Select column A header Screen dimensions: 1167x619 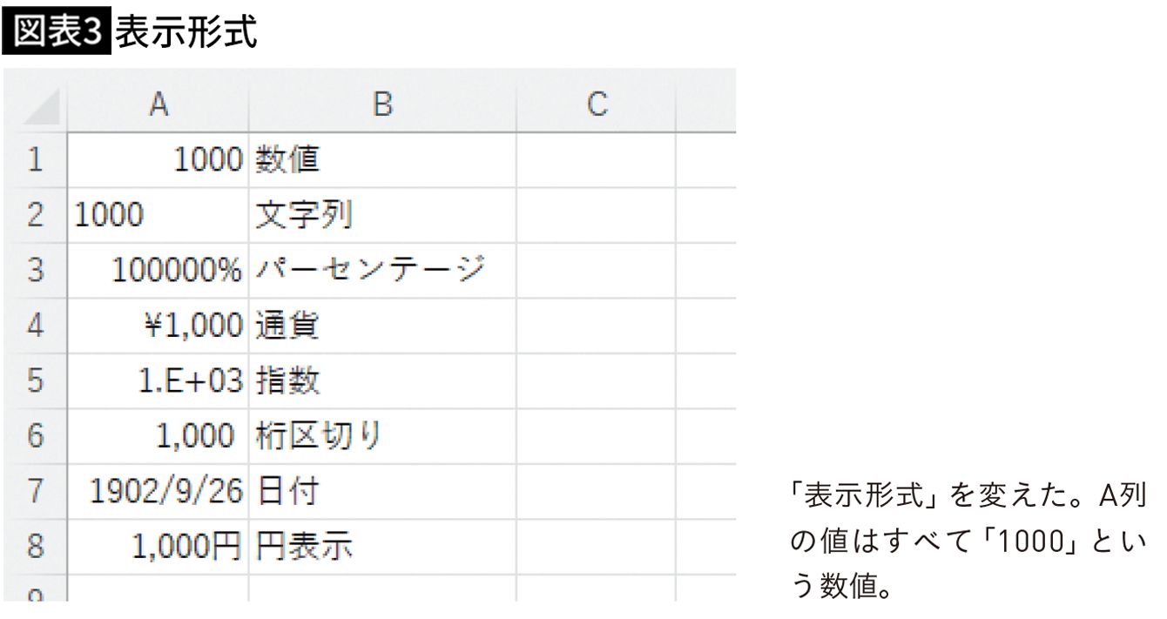coord(158,104)
